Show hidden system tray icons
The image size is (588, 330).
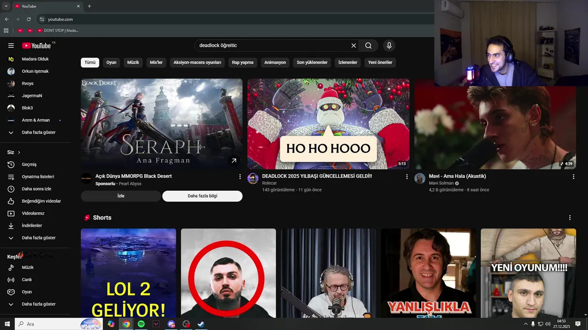(526, 324)
